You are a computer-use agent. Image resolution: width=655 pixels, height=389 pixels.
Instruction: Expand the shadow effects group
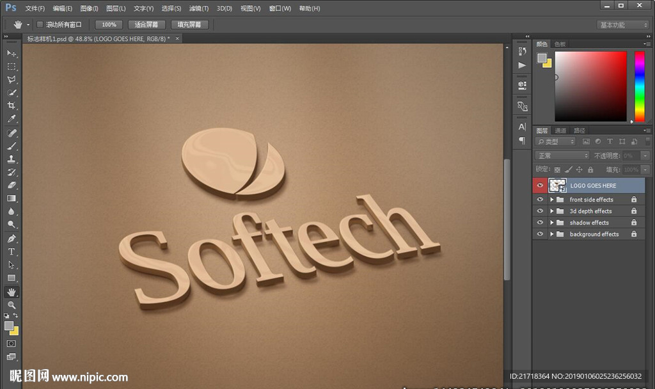click(552, 223)
